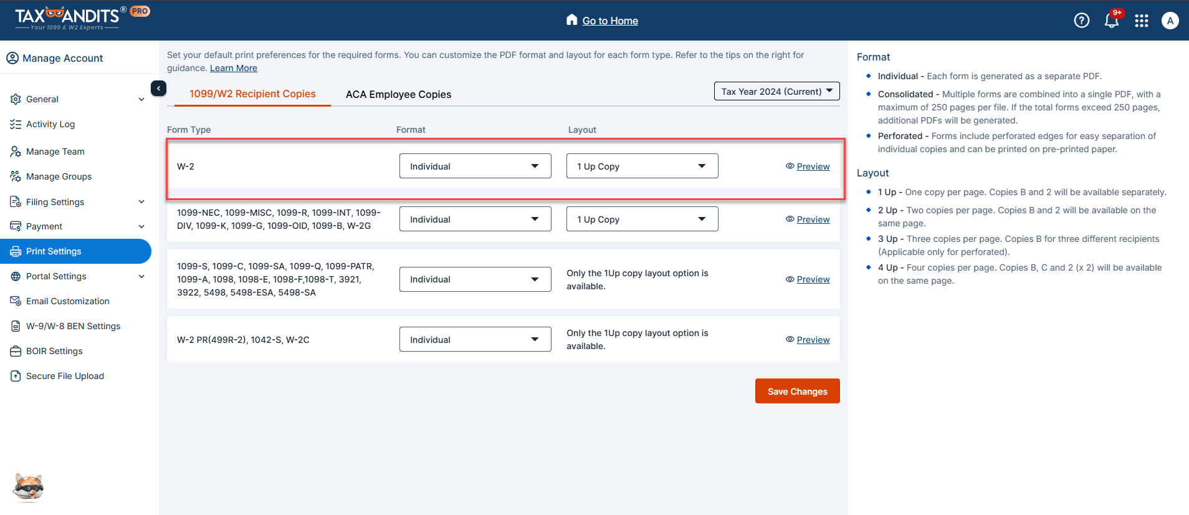The height and width of the screenshot is (515, 1189).
Task: Open the help question mark icon
Action: 1082,21
